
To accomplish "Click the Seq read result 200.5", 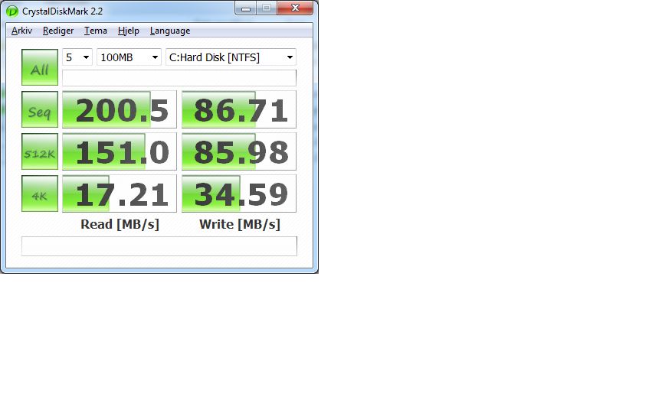I will 120,109.
